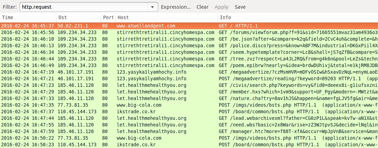The height and width of the screenshot is (148, 378).
Task: Click the Apply filter button
Action: (x=221, y=7)
